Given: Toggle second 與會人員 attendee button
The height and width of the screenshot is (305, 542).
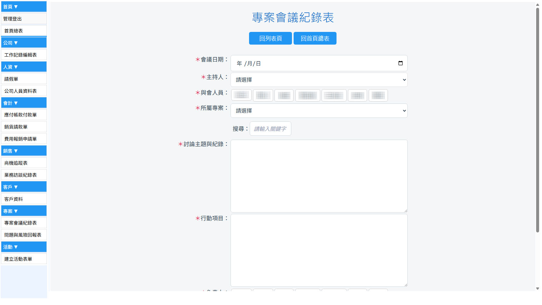Looking at the screenshot, I should (263, 95).
